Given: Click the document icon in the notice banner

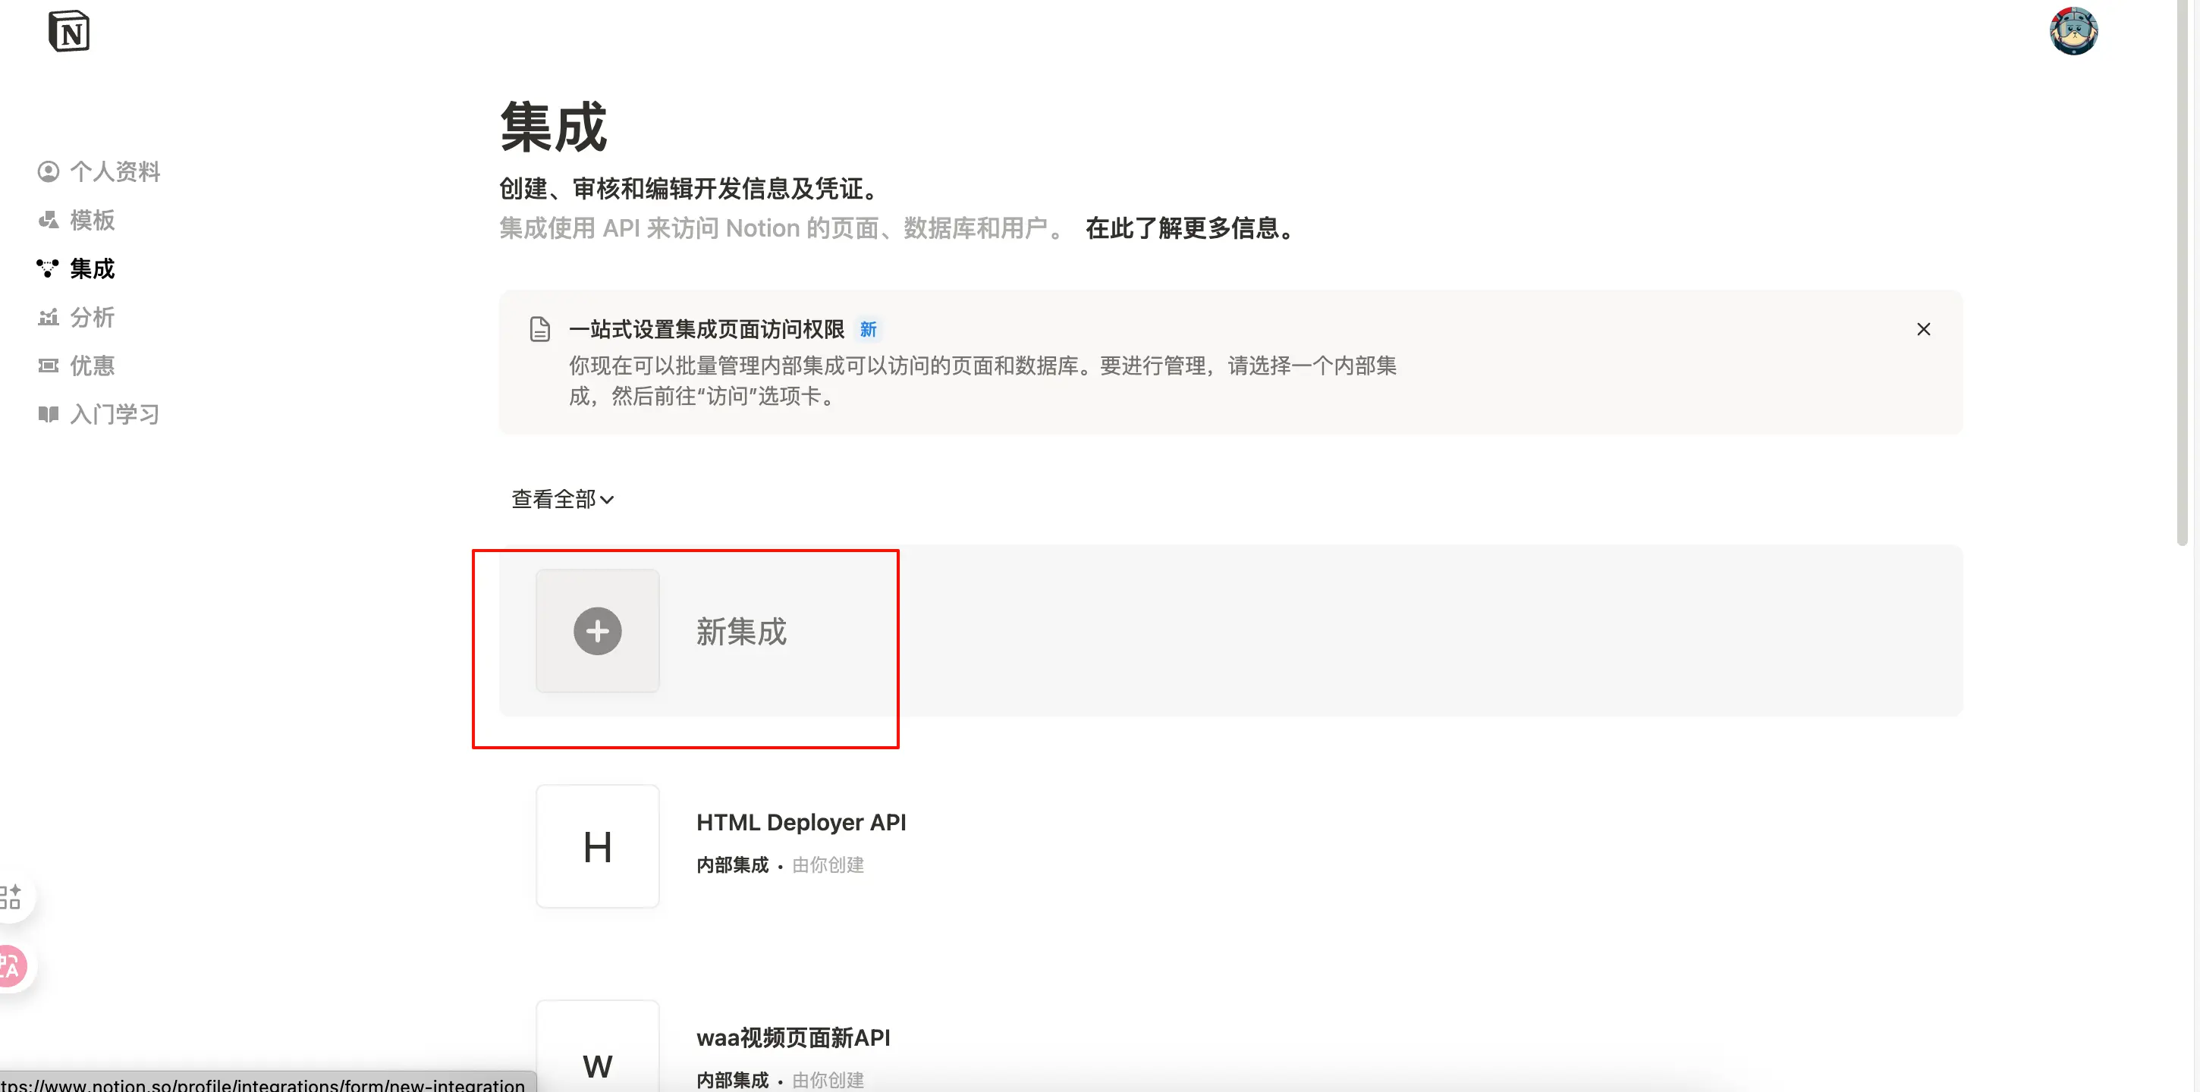Looking at the screenshot, I should (x=541, y=328).
